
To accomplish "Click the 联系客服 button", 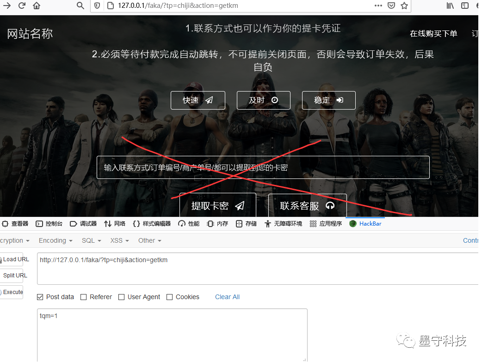I will [x=308, y=205].
